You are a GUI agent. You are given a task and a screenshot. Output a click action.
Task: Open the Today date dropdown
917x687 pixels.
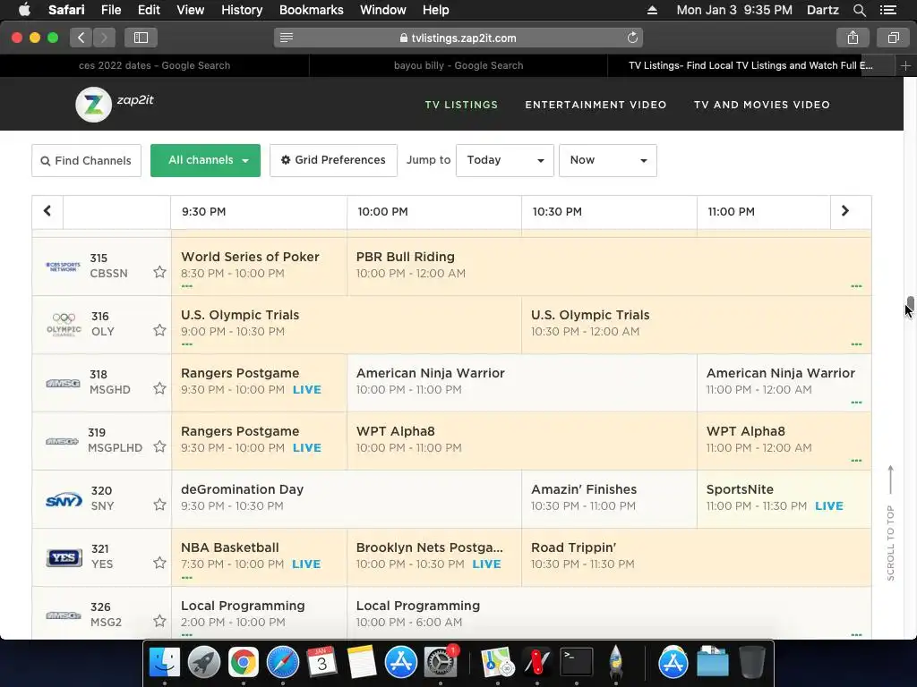tap(505, 160)
